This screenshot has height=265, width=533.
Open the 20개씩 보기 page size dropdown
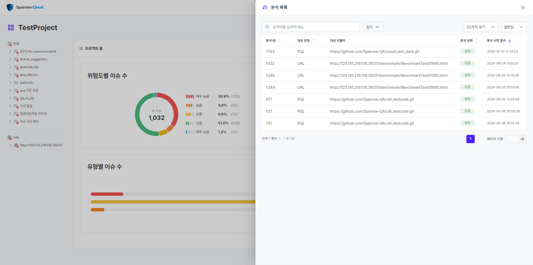coord(481,27)
